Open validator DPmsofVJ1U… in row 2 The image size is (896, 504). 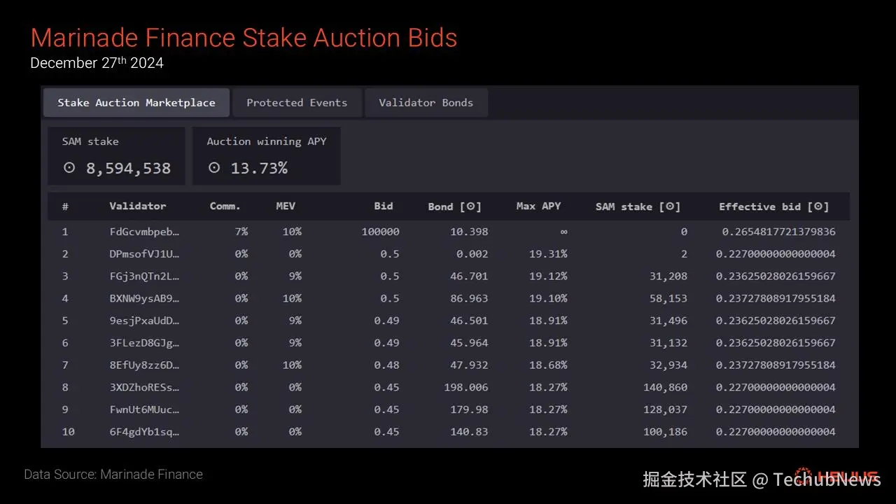[x=144, y=254]
